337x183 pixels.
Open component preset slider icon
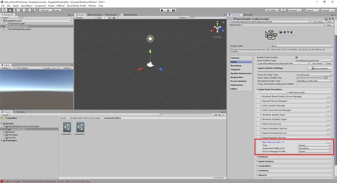coord(330,19)
